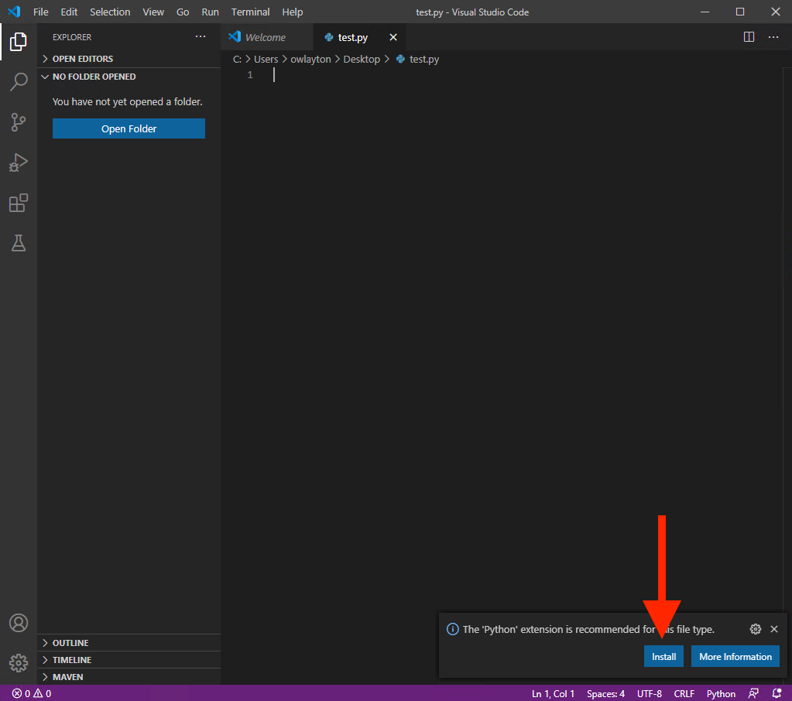This screenshot has height=701, width=792.
Task: Open the Run and Debug view icon
Action: click(18, 162)
